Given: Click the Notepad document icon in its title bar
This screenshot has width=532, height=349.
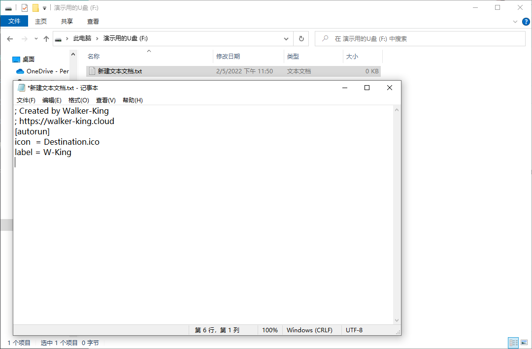Looking at the screenshot, I should click(x=21, y=87).
